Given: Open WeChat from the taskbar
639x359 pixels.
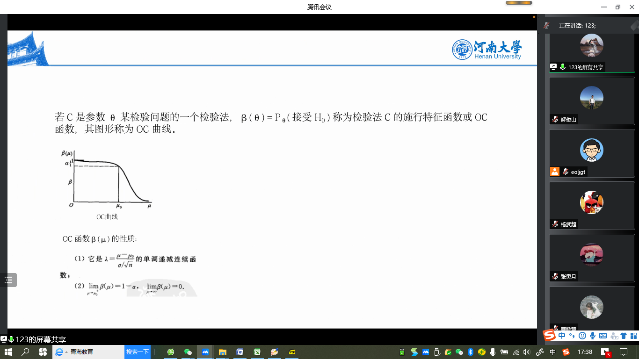Looking at the screenshot, I should (x=188, y=352).
